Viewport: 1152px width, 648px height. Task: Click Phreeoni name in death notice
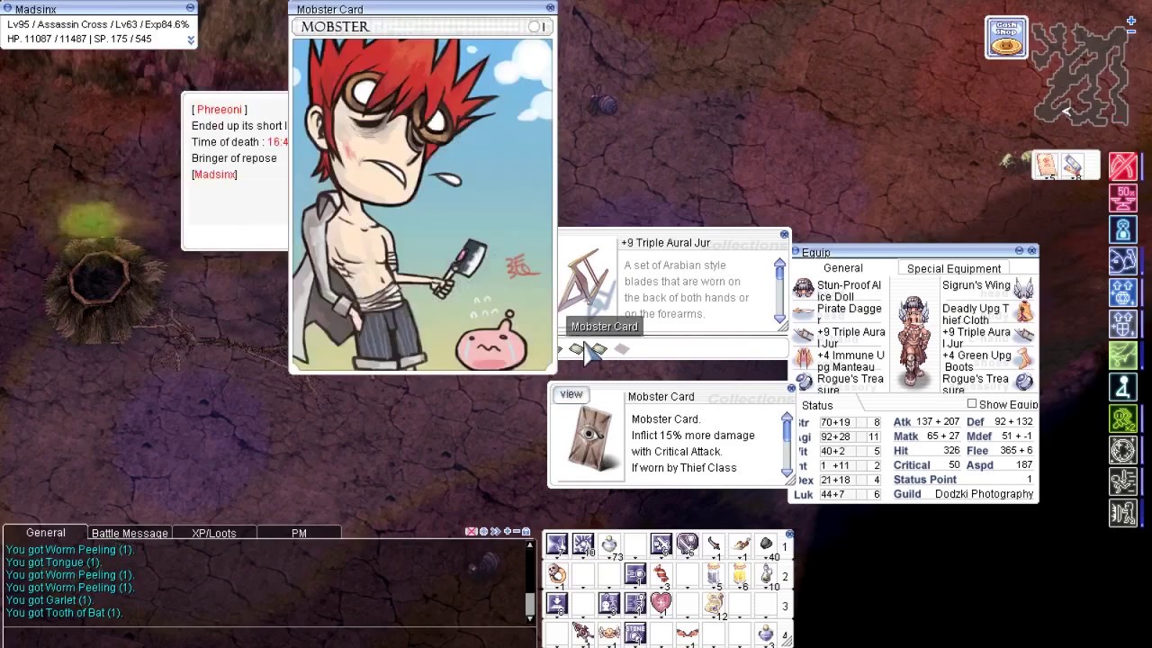coord(219,110)
